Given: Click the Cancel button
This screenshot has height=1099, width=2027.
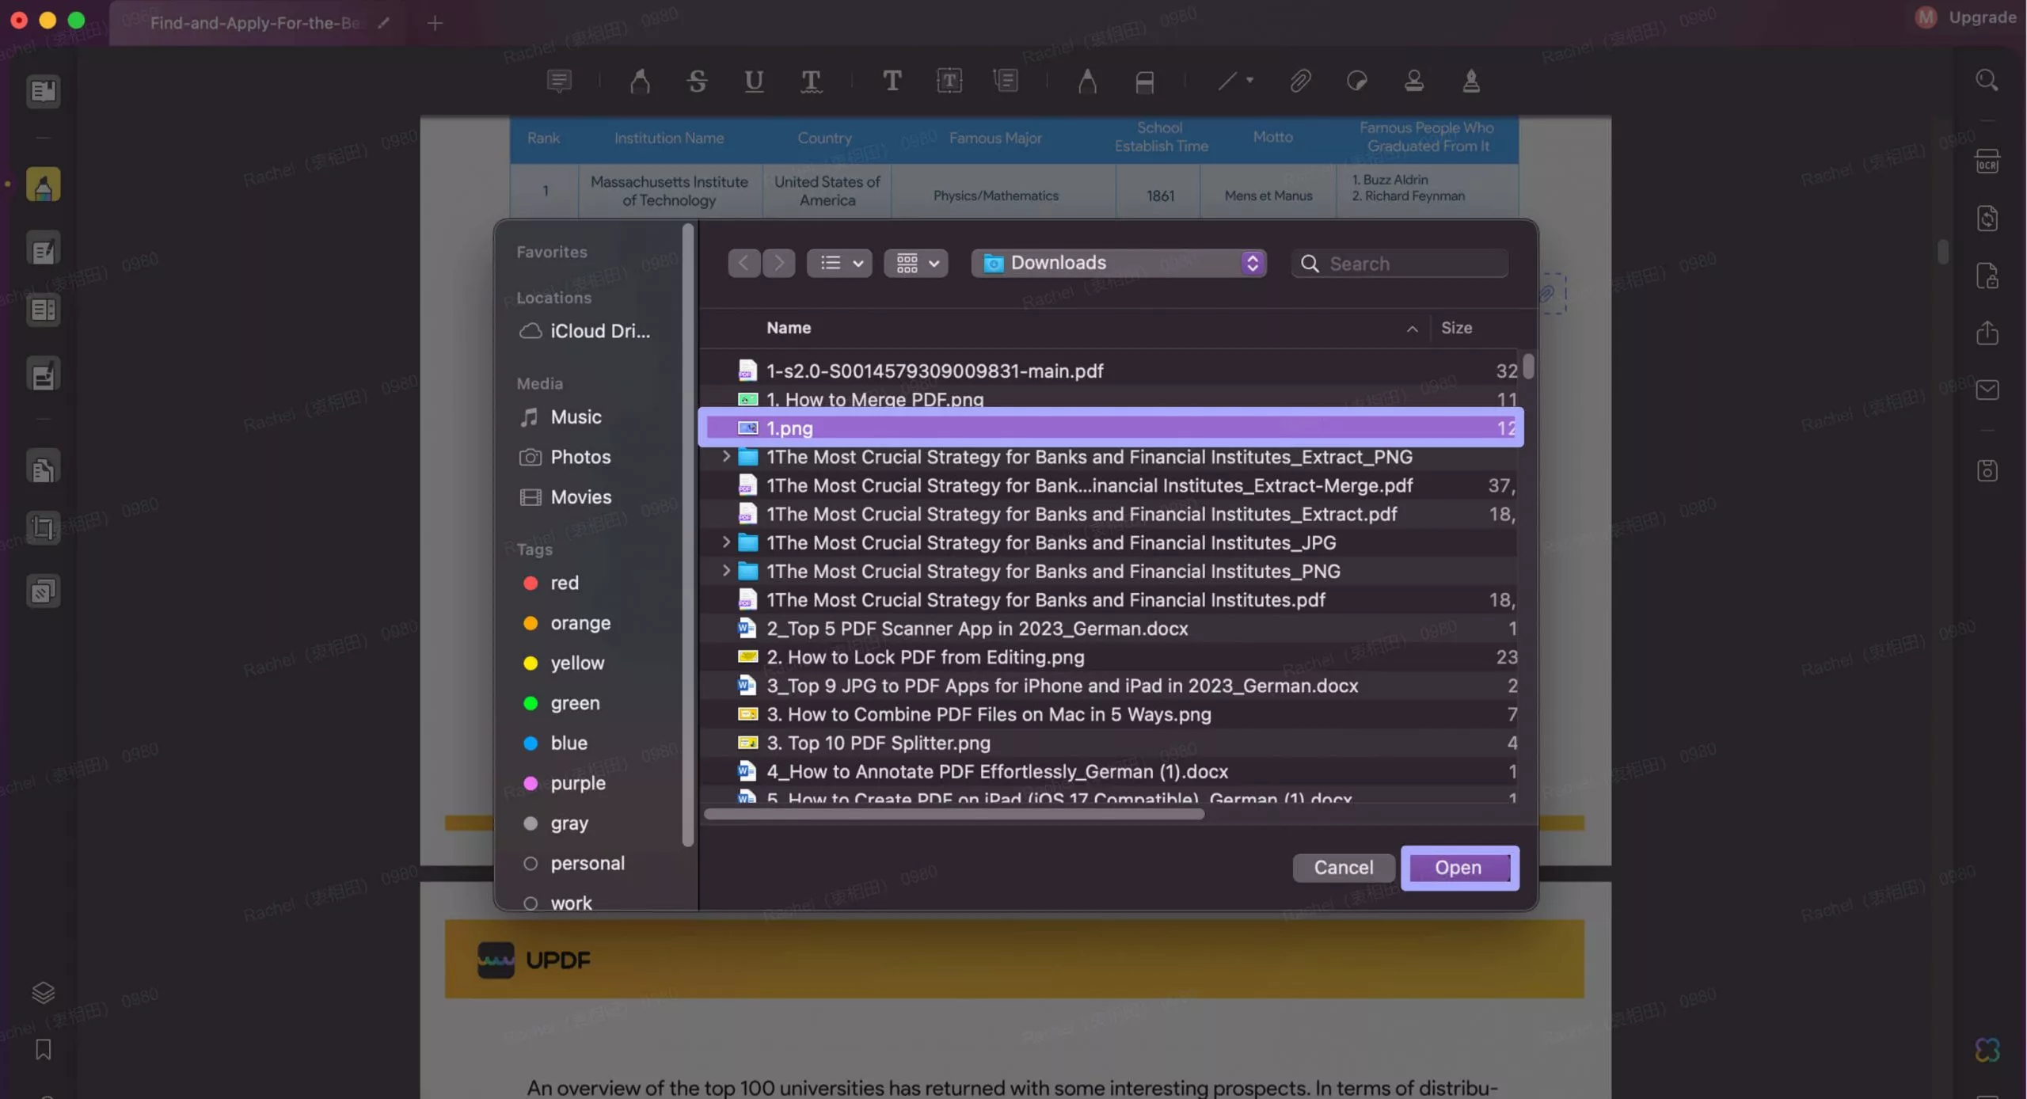Looking at the screenshot, I should (1344, 868).
